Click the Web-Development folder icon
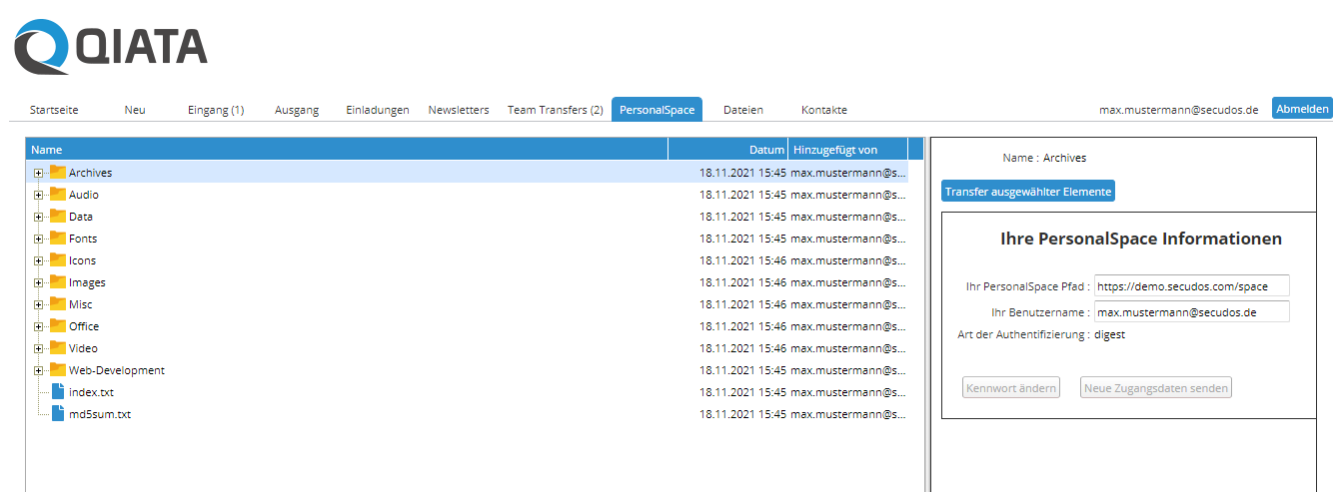This screenshot has height=492, width=1341. (58, 370)
